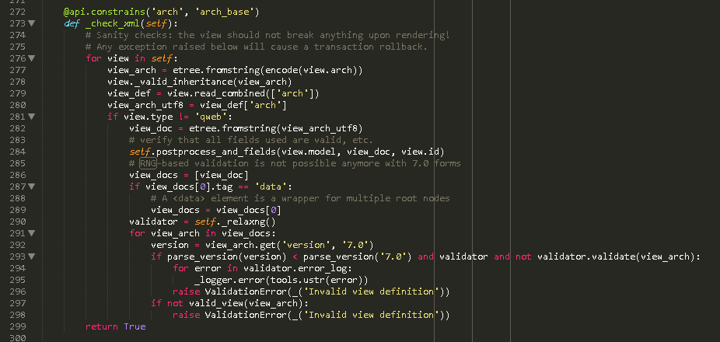Click the first parse_version(version) call on line 293
This screenshot has height=342, width=720.
pos(227,257)
